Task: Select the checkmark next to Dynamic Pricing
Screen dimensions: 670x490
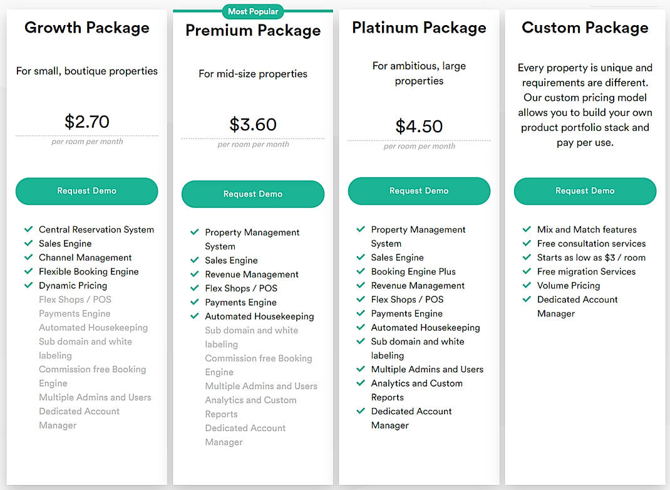Action: 28,286
